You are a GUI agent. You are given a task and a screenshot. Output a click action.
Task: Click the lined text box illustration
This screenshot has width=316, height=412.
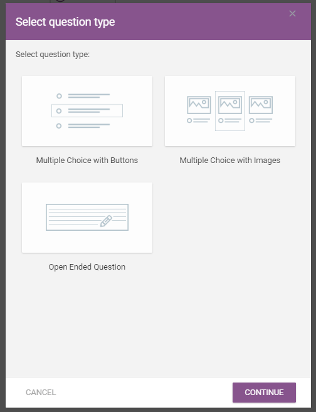[87, 218]
